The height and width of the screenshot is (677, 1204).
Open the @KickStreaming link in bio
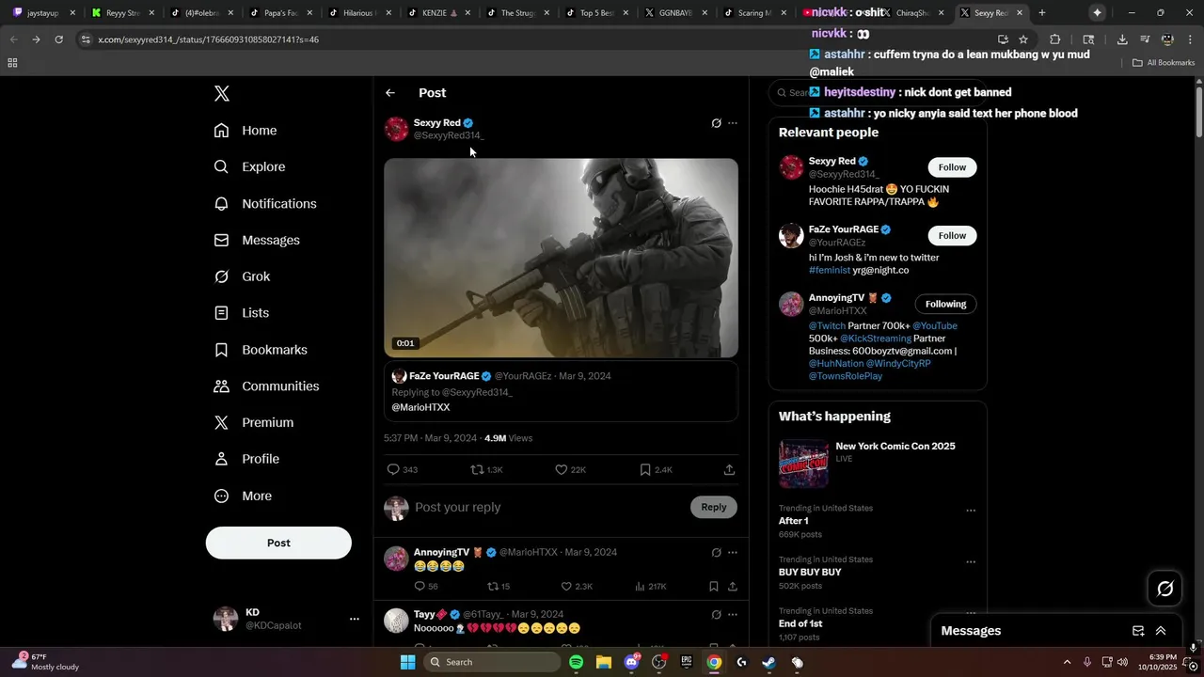click(876, 338)
